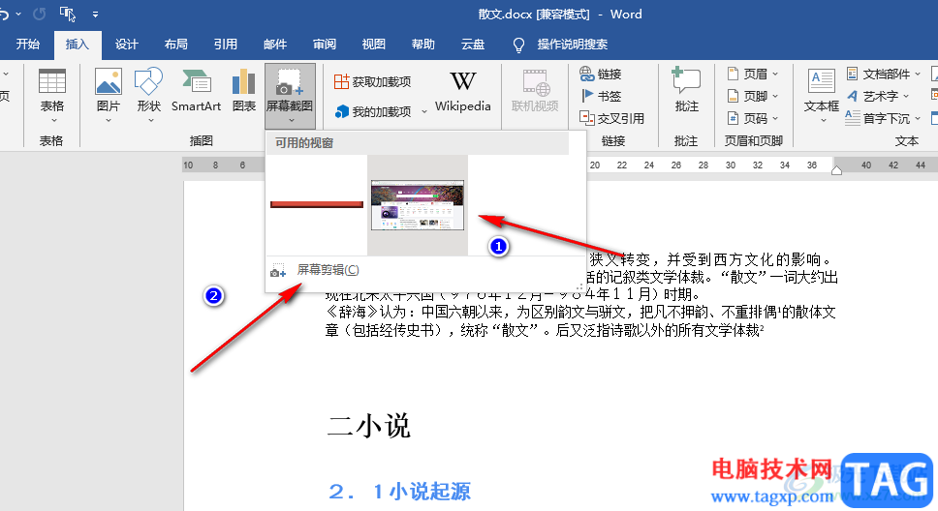Screen dimensions: 938x511
Task: Collapse the 屏幕截图 dropdown arrow
Action: coord(292,120)
